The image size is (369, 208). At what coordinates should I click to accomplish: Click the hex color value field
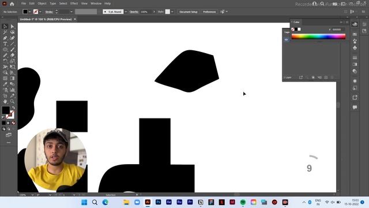(338, 29)
